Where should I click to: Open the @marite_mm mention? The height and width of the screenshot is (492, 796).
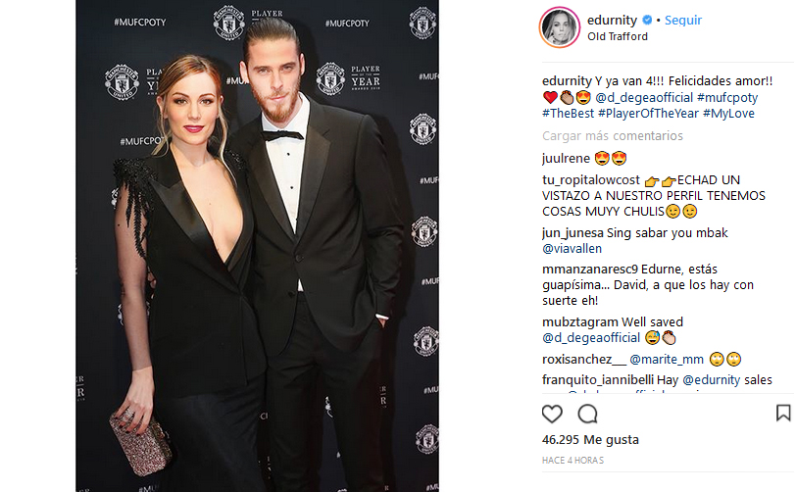point(666,359)
